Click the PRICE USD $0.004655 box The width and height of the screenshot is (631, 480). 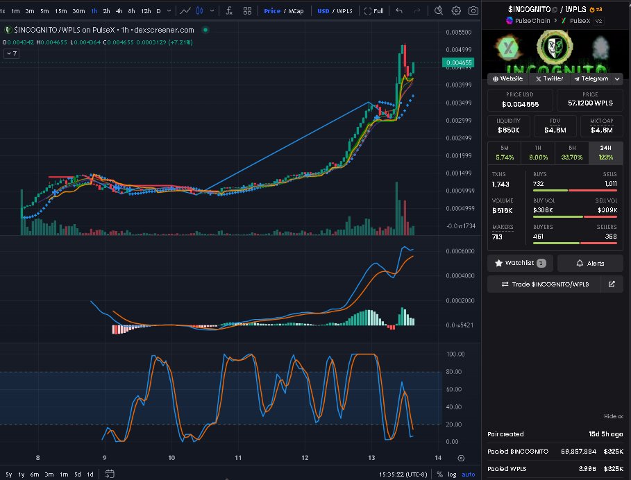point(520,100)
